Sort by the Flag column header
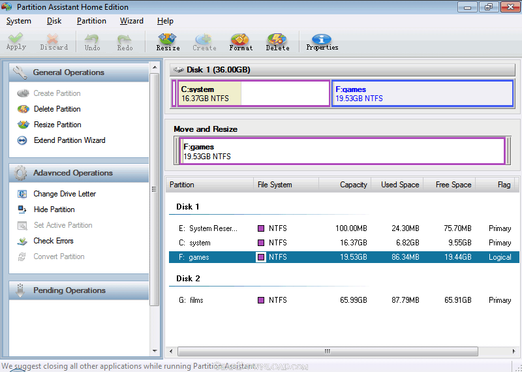Viewport: 522px width, 372px height. 495,185
